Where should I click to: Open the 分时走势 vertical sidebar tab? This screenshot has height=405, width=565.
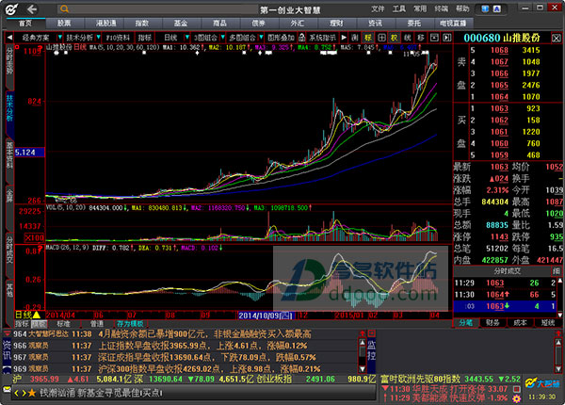pos(9,65)
